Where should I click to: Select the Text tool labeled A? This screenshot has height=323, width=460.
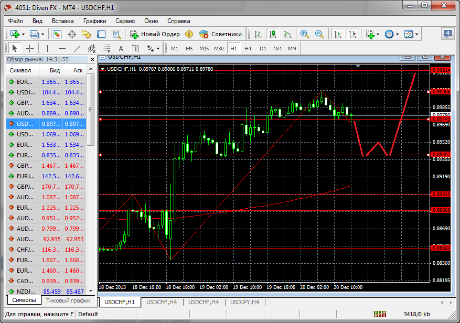121,49
